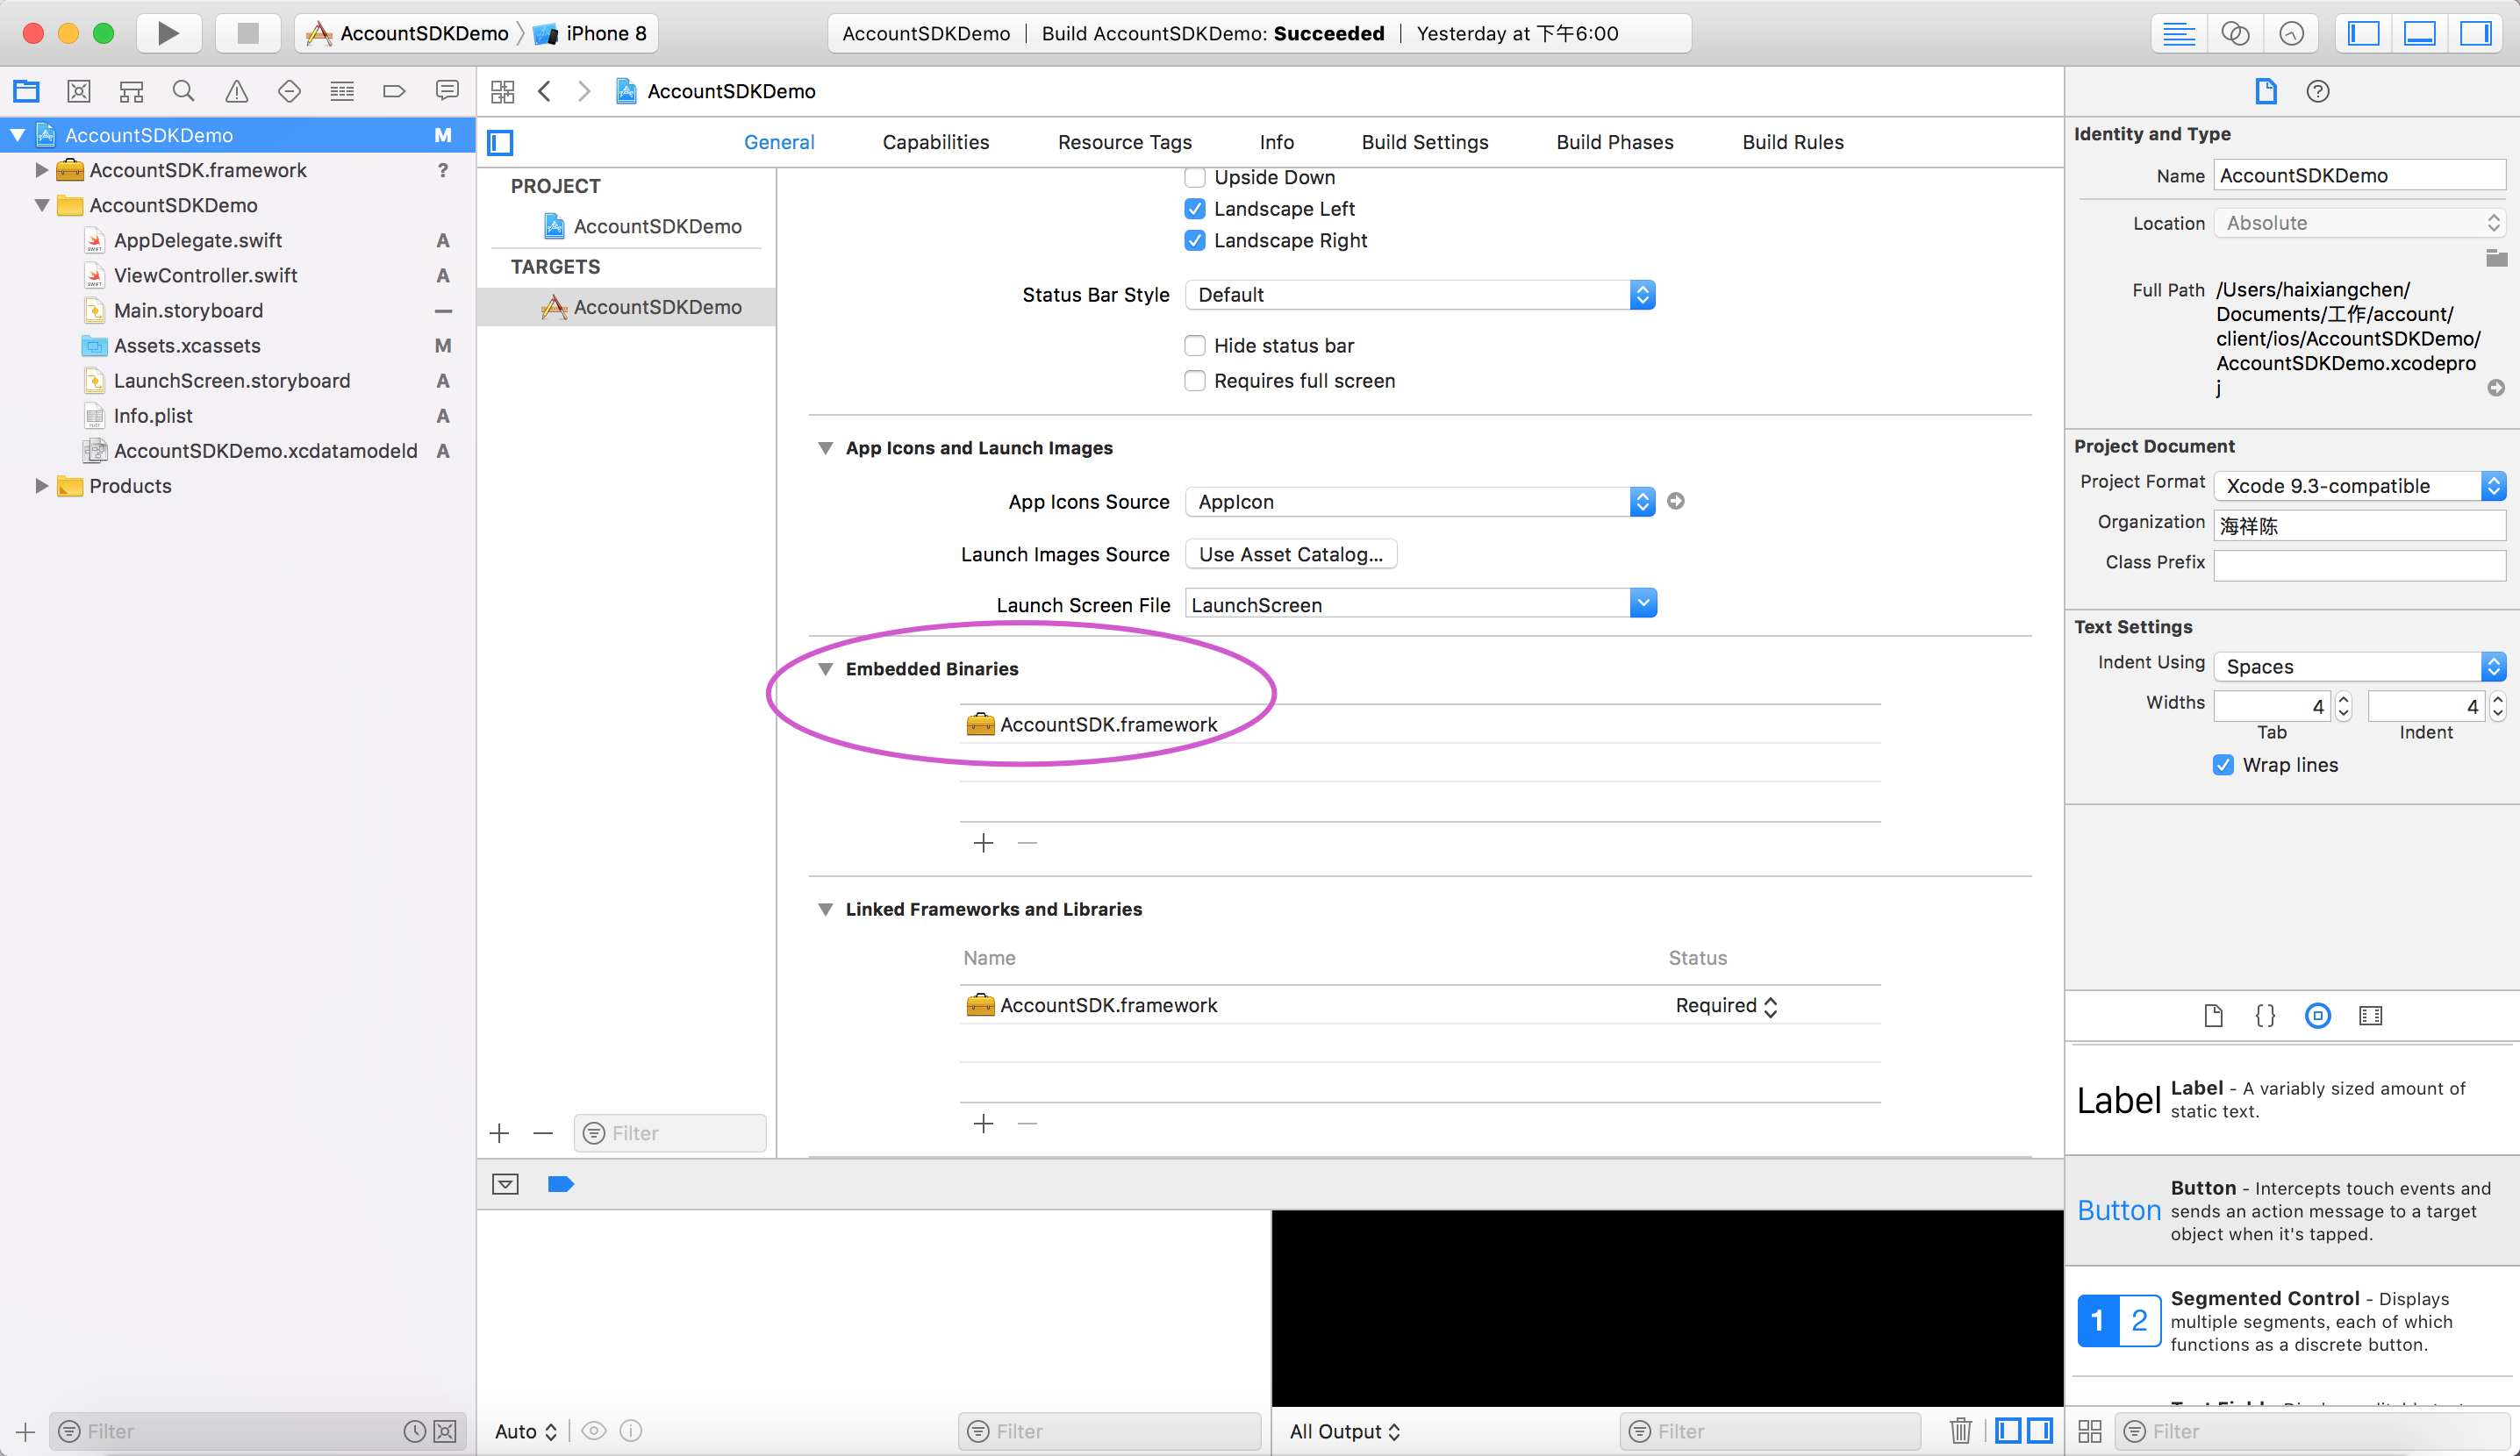Viewport: 2520px width, 1456px height.
Task: Show the Object library
Action: point(2318,1016)
